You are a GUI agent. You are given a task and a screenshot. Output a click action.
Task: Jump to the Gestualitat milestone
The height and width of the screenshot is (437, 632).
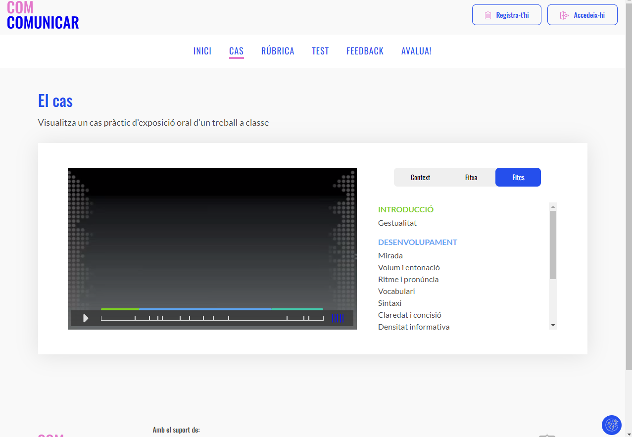[397, 223]
